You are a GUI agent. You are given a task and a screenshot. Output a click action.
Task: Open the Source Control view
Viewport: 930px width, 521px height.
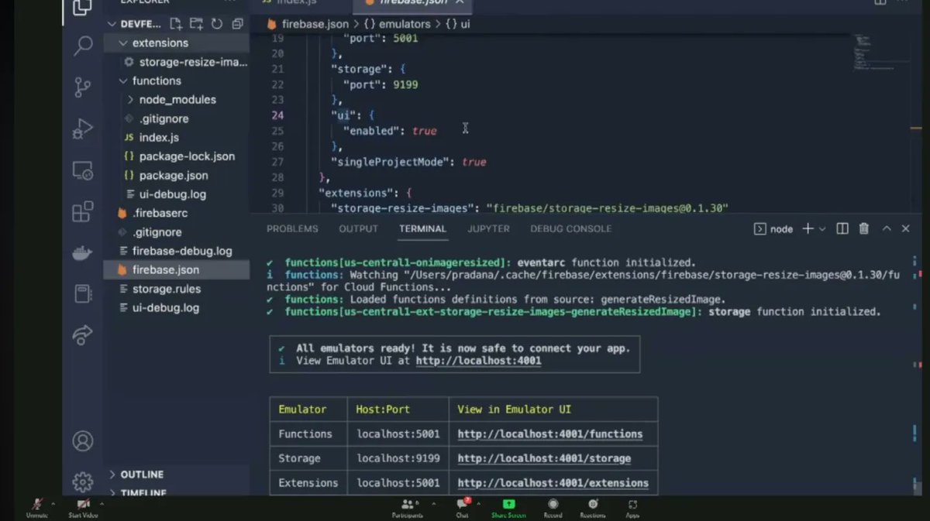pyautogui.click(x=83, y=87)
